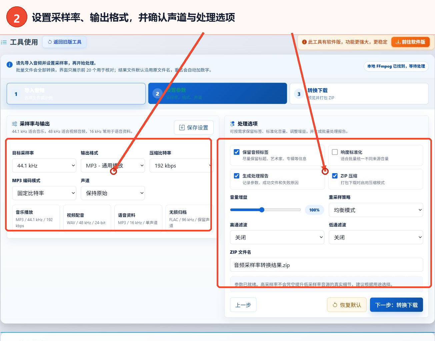
Task: Enable 响度标准化 checkbox
Action: coord(335,152)
